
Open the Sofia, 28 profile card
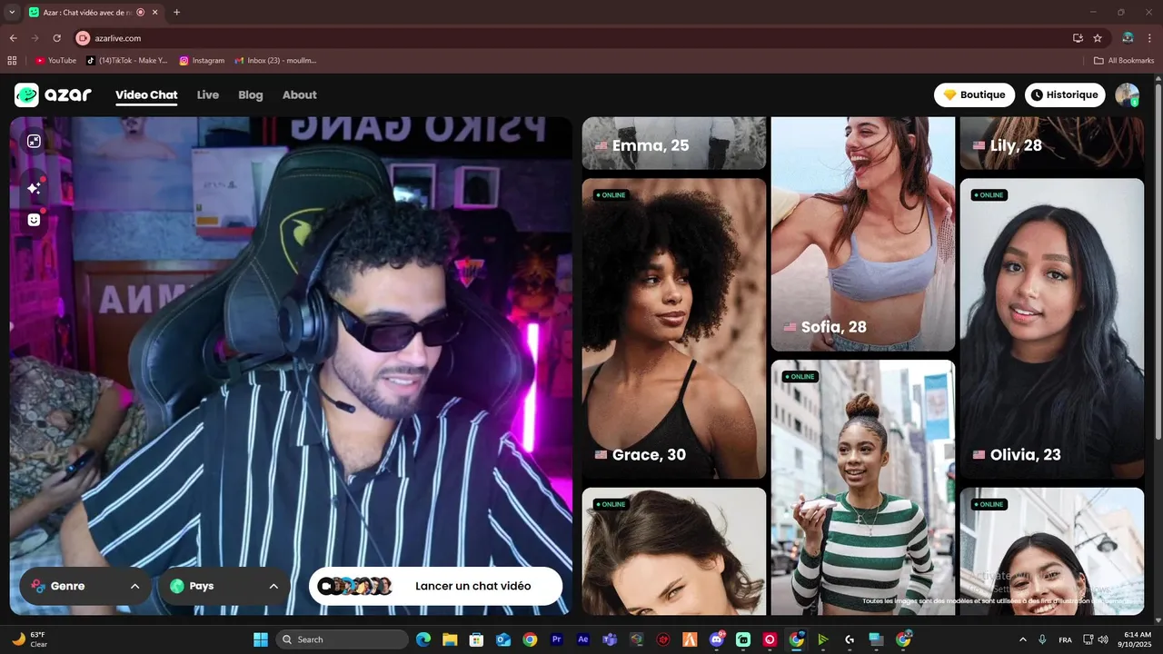click(863, 234)
